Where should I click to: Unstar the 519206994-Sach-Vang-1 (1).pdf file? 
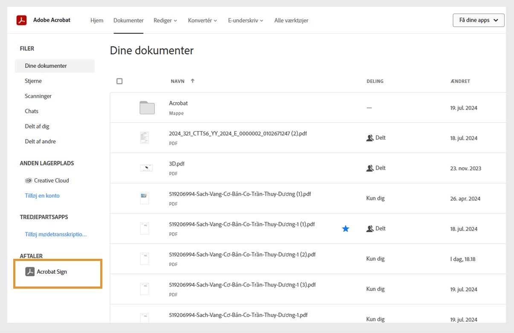(346, 229)
